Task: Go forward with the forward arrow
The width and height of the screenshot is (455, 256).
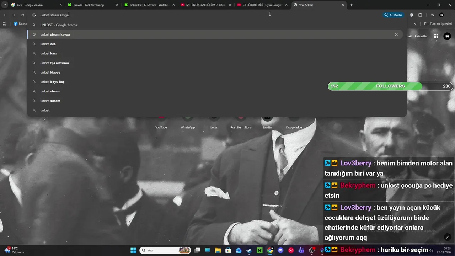Action: pos(14,15)
